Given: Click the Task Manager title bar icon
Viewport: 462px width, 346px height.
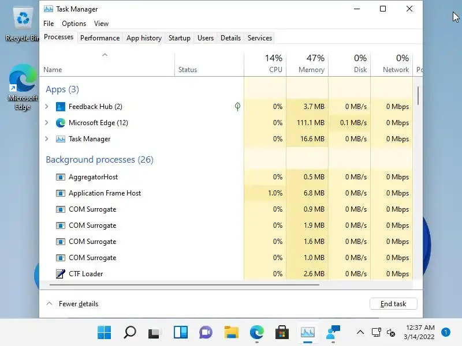Looking at the screenshot, I should [49, 9].
